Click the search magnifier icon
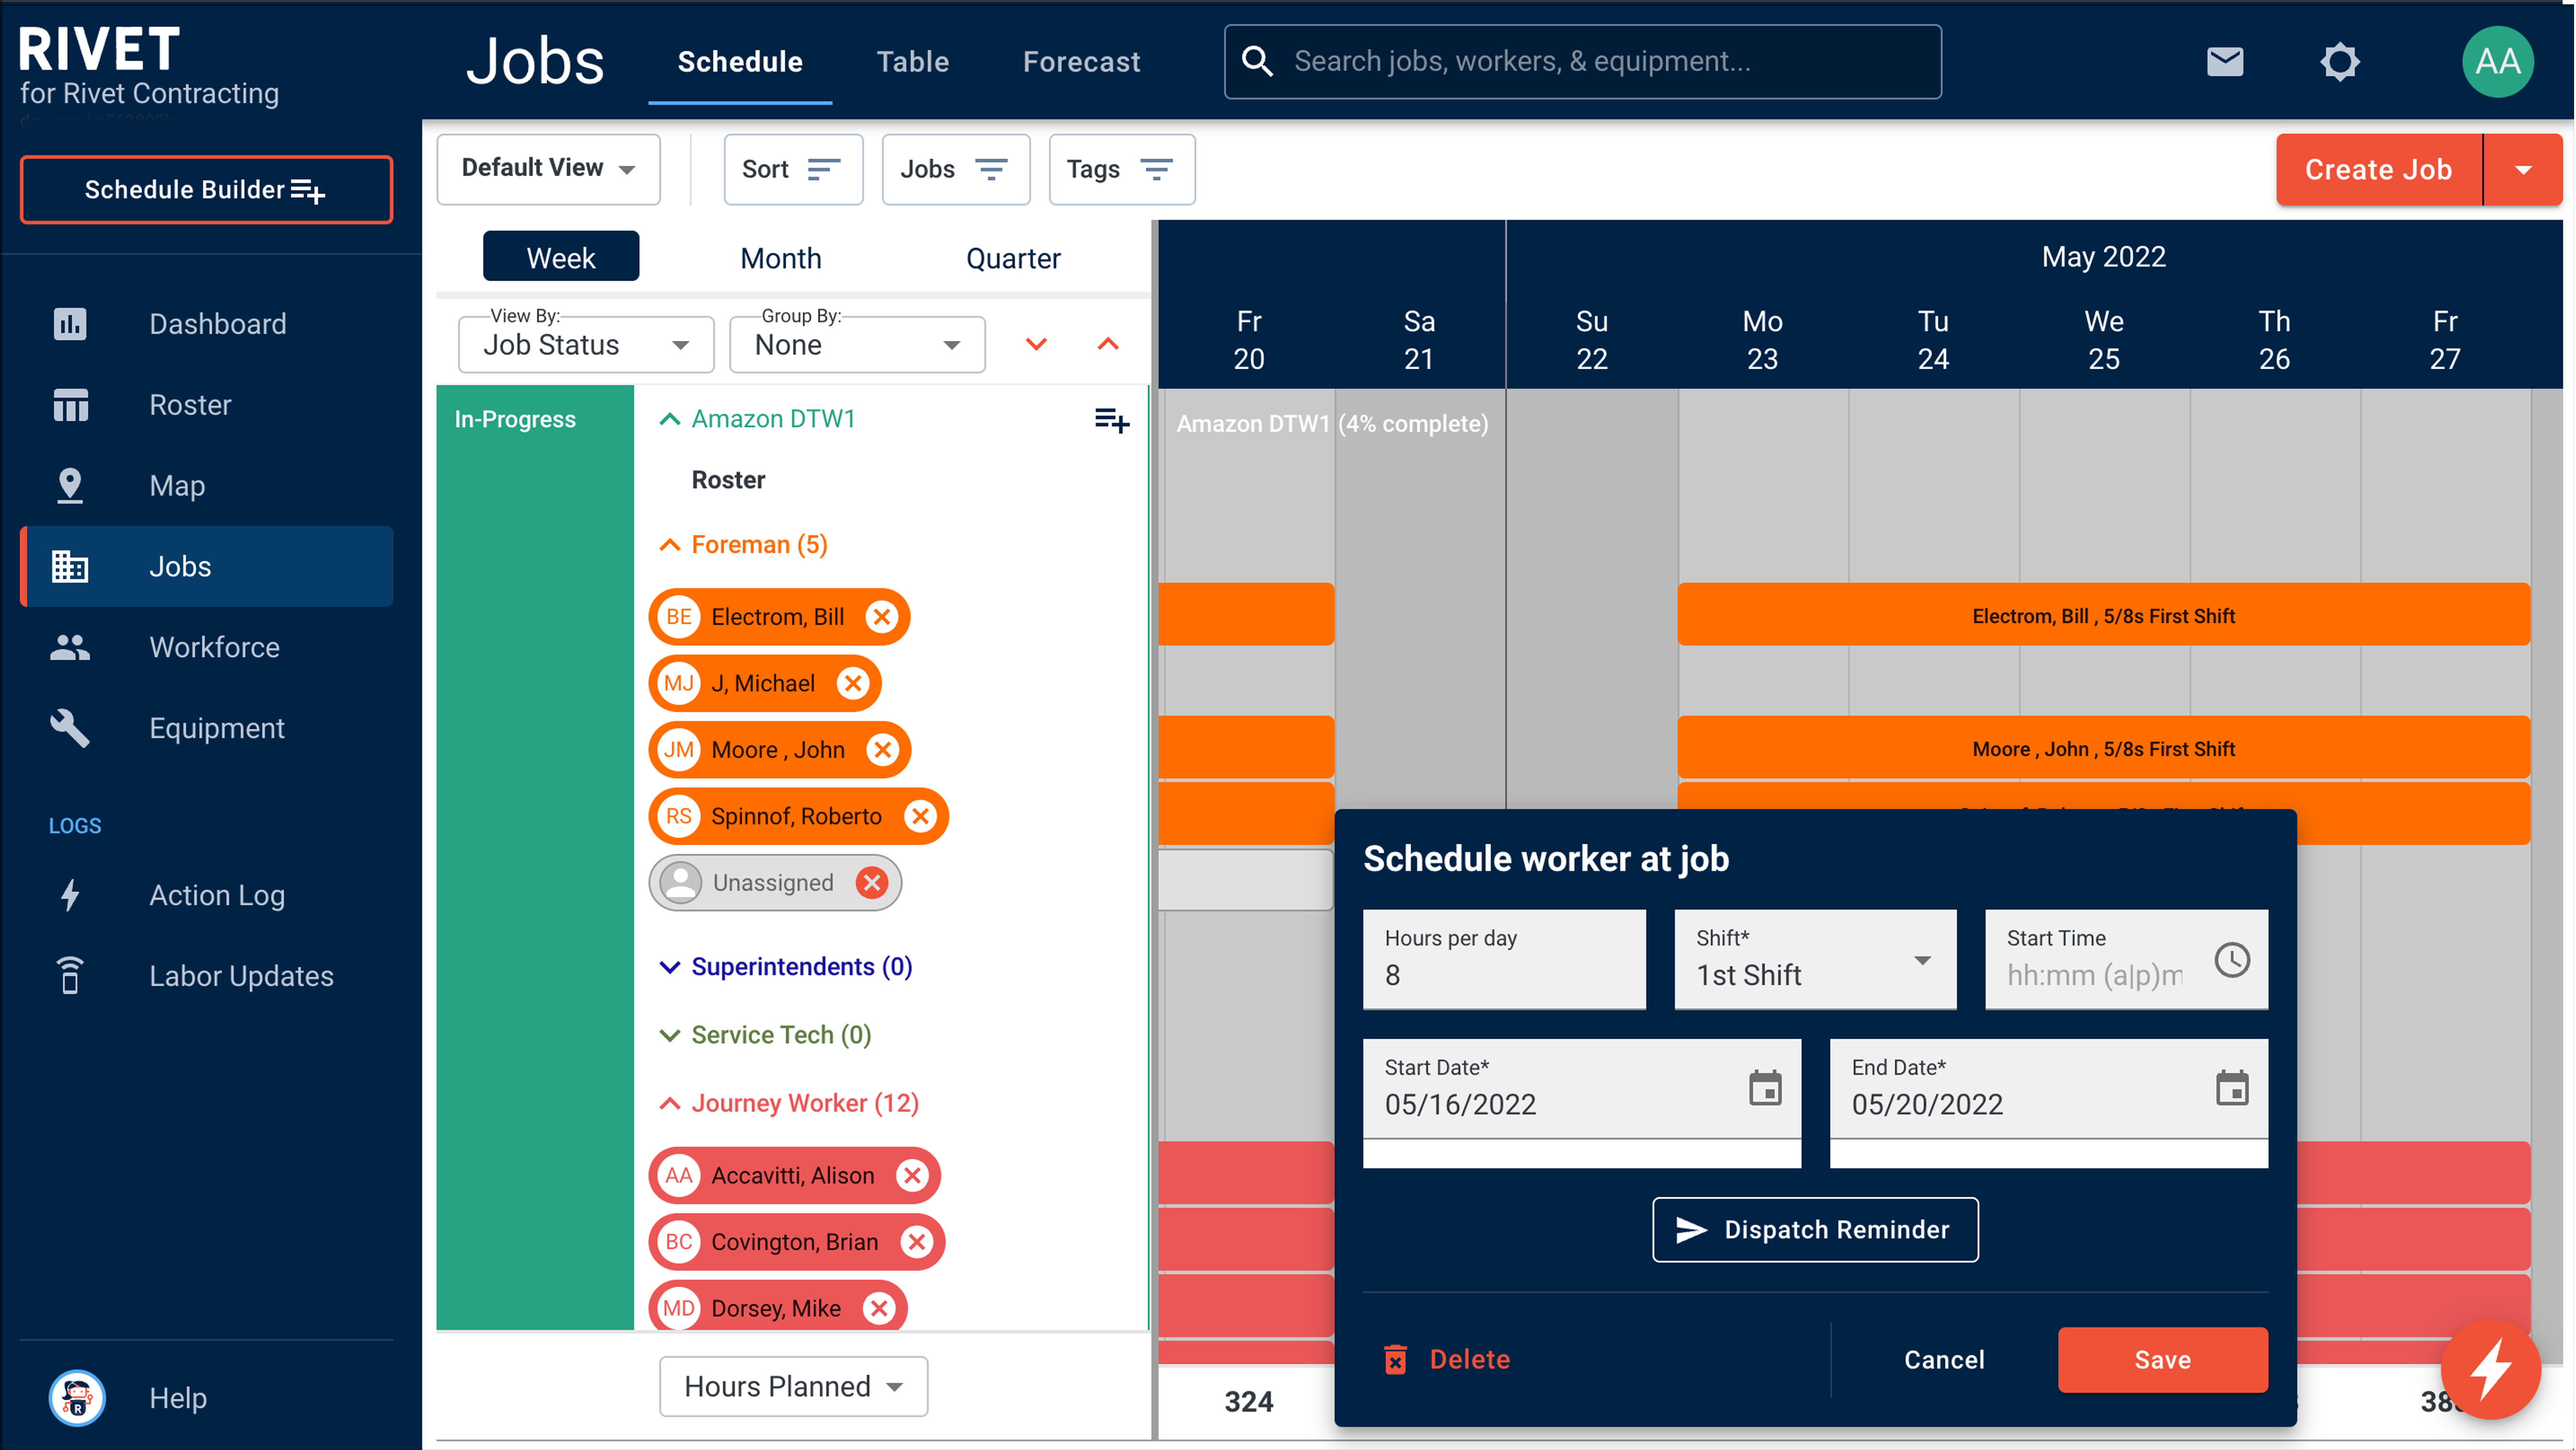The height and width of the screenshot is (1450, 2576). pyautogui.click(x=1257, y=62)
